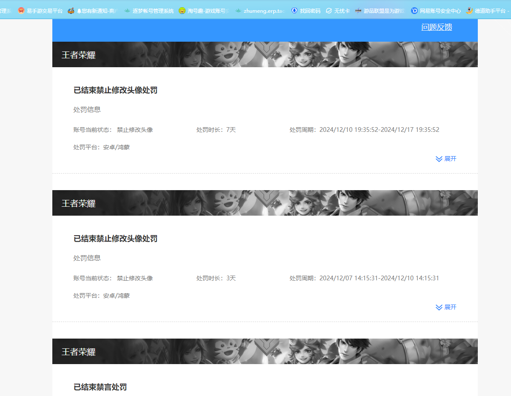Click double-chevron icon in first penalty card
Image resolution: width=511 pixels, height=396 pixels.
pyautogui.click(x=439, y=159)
